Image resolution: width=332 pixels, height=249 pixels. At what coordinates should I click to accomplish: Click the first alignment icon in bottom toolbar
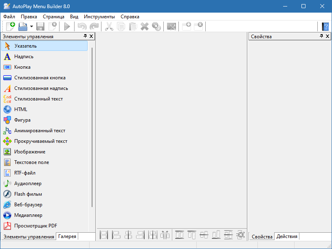click(x=104, y=235)
